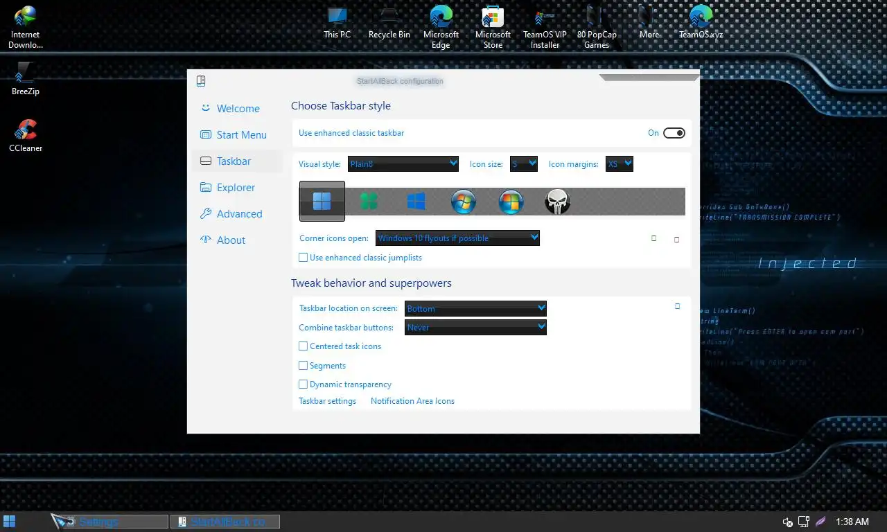The image size is (887, 532).
Task: Select the Taskbar section in sidebar
Action: pos(237,161)
